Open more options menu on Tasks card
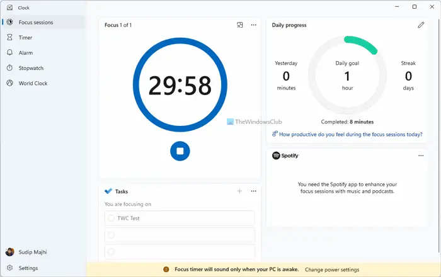 click(253, 191)
